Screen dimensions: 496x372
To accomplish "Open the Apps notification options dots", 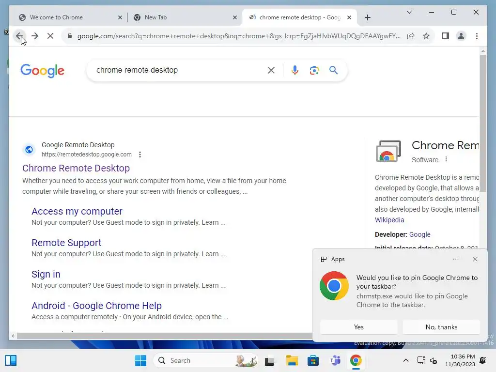I will pos(455,259).
